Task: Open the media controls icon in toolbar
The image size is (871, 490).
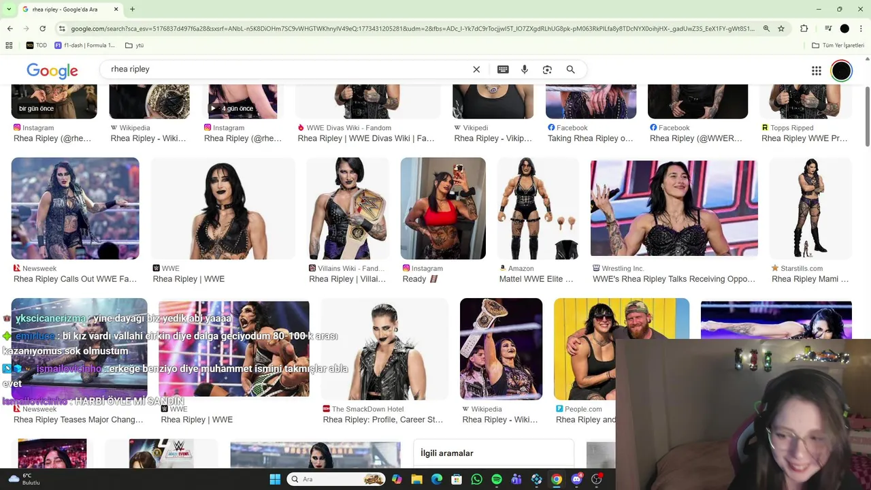Action: click(828, 29)
